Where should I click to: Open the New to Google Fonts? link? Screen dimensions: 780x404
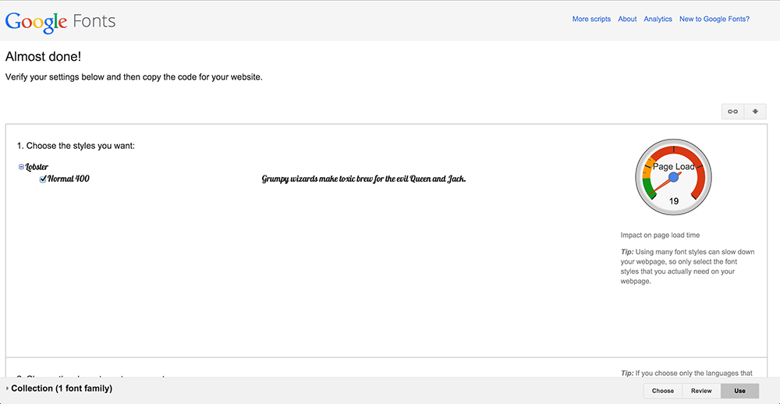(x=714, y=19)
